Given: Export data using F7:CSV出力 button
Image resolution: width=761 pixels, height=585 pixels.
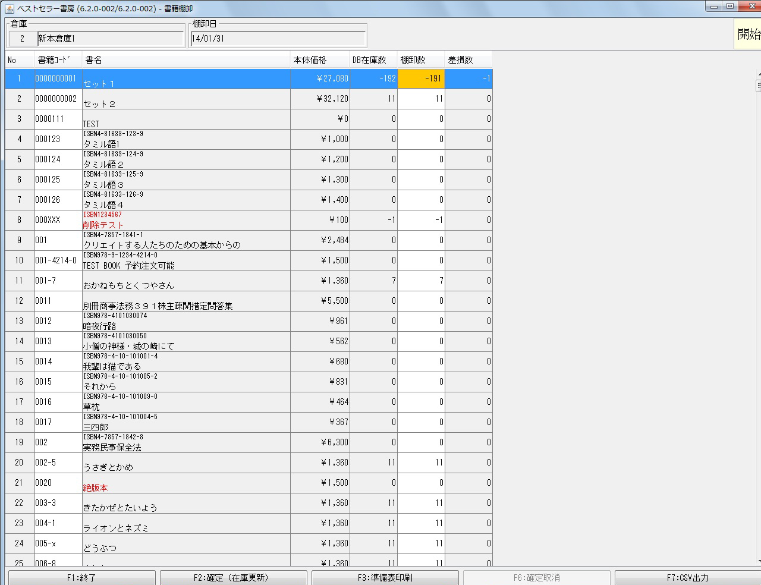Looking at the screenshot, I should coord(687,577).
